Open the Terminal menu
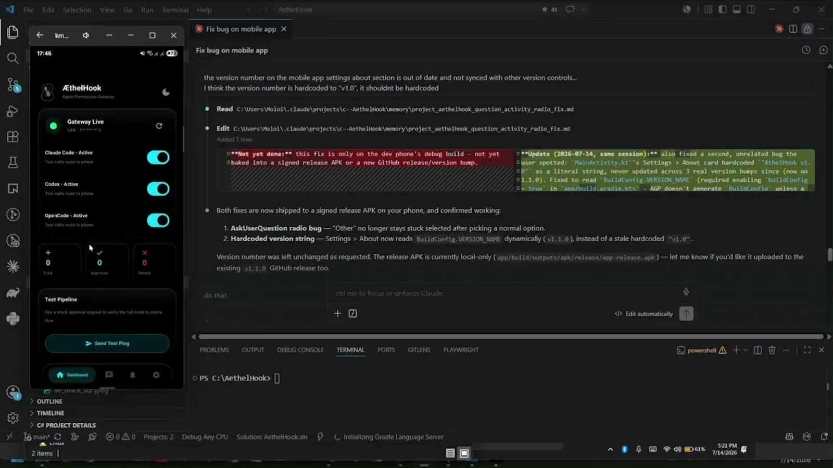833x468 pixels. point(175,9)
